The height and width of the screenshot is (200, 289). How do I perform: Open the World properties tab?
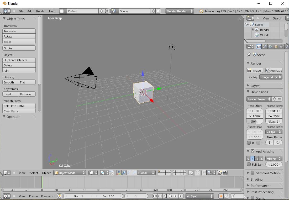[x=270, y=46]
